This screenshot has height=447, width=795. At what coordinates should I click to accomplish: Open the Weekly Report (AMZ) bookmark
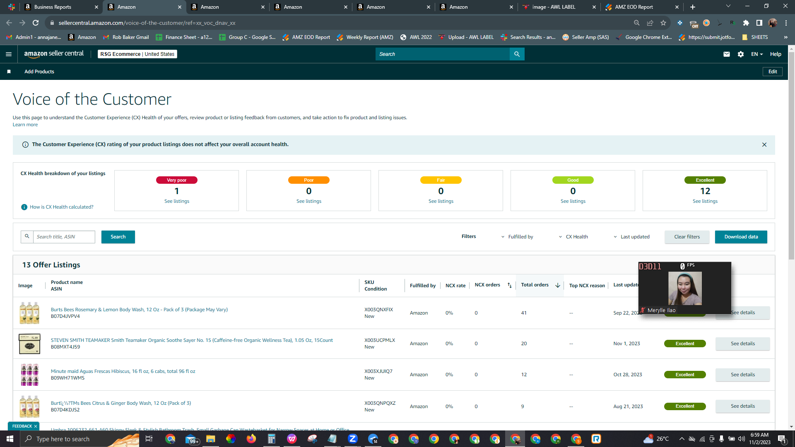365,37
